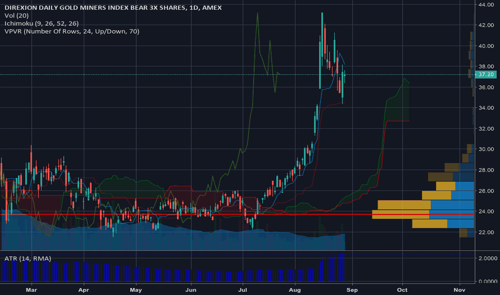
Task: Click the Jul label on time axis
Action: (x=242, y=290)
